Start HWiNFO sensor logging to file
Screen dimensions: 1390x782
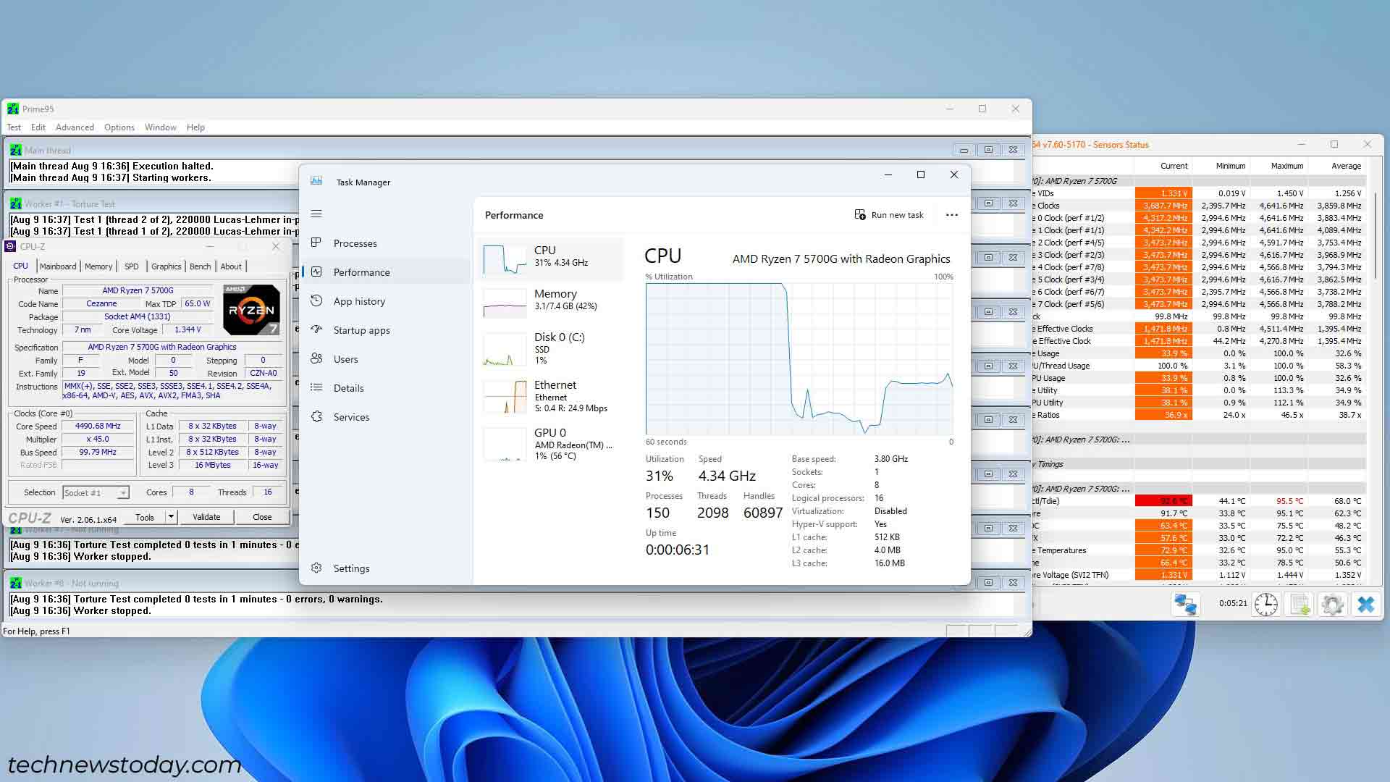tap(1300, 604)
